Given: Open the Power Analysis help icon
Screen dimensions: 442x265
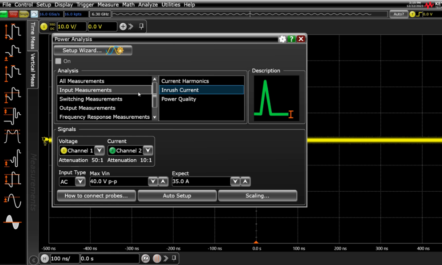Looking at the screenshot, I should (x=291, y=39).
